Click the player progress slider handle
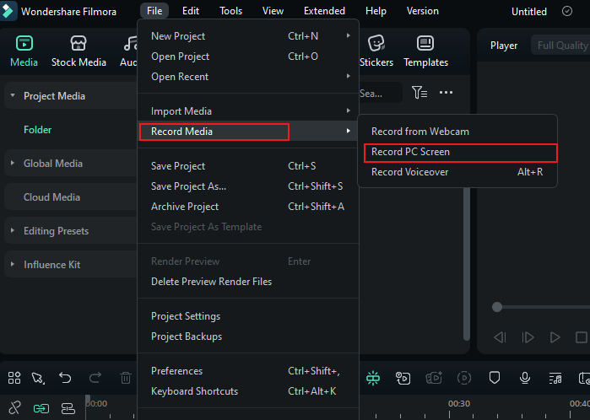The height and width of the screenshot is (420, 590). 497,307
